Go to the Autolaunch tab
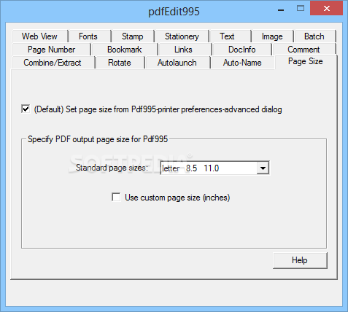The width and height of the screenshot is (348, 312). pyautogui.click(x=177, y=63)
